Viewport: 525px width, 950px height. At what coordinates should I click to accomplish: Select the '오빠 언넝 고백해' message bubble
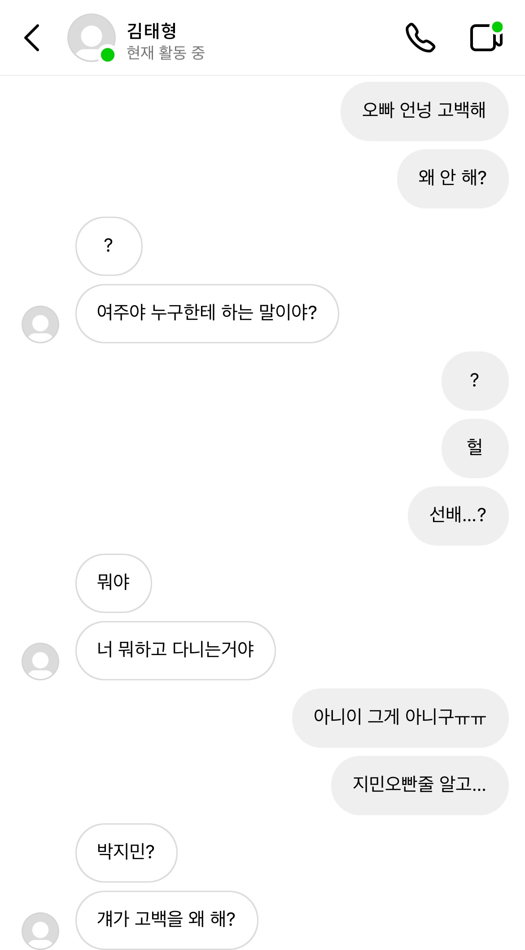[424, 111]
